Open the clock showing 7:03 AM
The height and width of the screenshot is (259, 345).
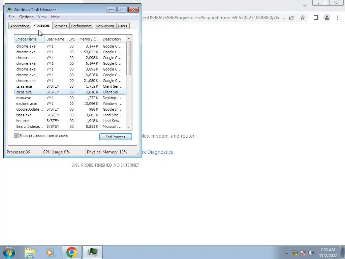pos(328,253)
